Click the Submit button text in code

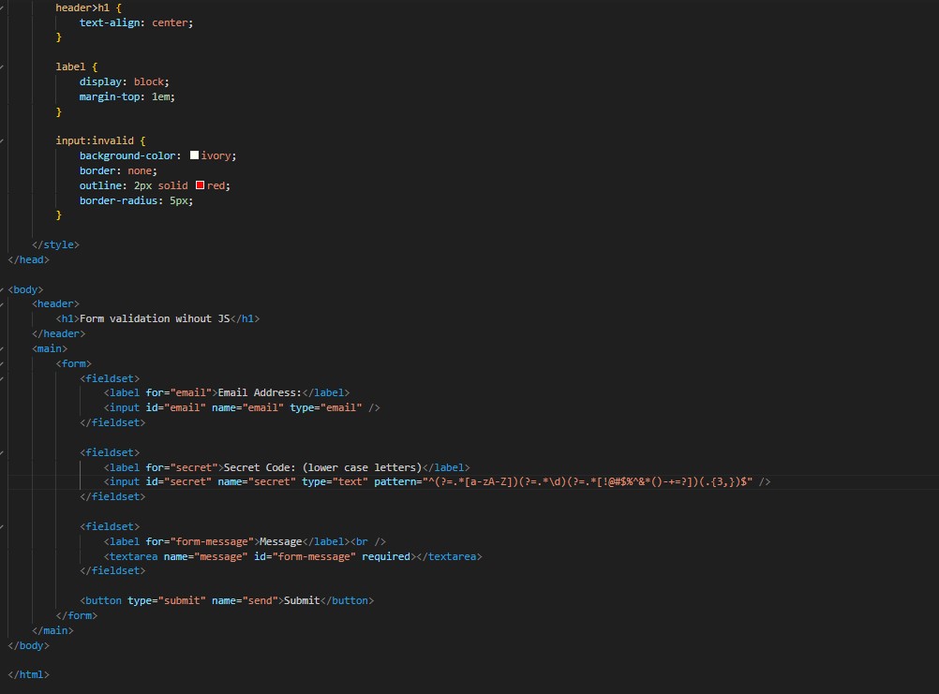click(x=302, y=601)
